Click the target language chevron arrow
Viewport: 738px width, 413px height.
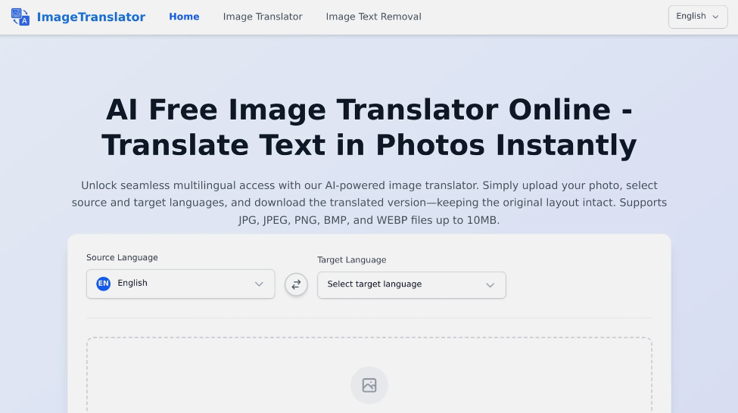click(x=490, y=285)
